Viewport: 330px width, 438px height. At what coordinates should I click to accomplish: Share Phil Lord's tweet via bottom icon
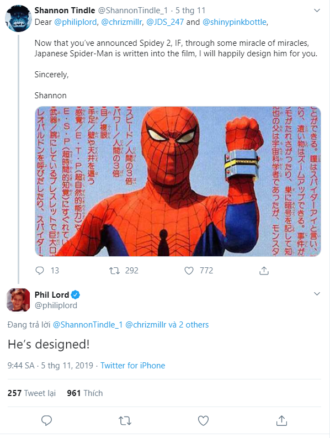tap(281, 420)
